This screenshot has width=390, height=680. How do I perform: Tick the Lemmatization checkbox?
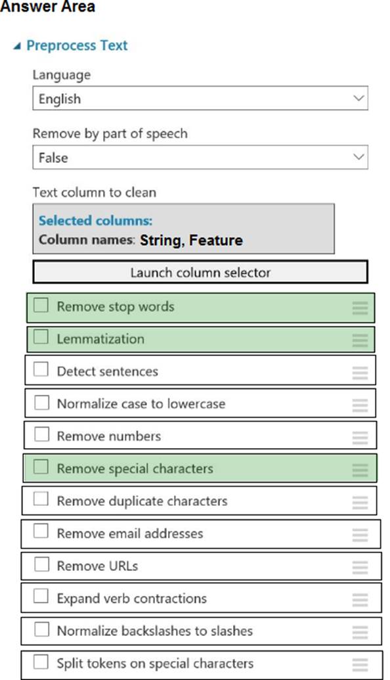pos(41,337)
